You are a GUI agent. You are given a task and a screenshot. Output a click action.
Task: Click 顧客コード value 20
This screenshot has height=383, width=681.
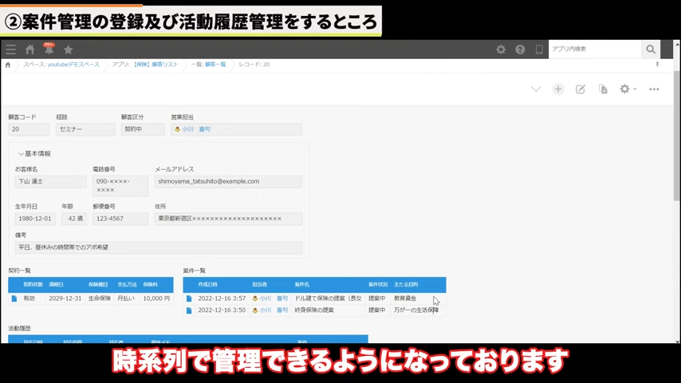click(x=29, y=129)
